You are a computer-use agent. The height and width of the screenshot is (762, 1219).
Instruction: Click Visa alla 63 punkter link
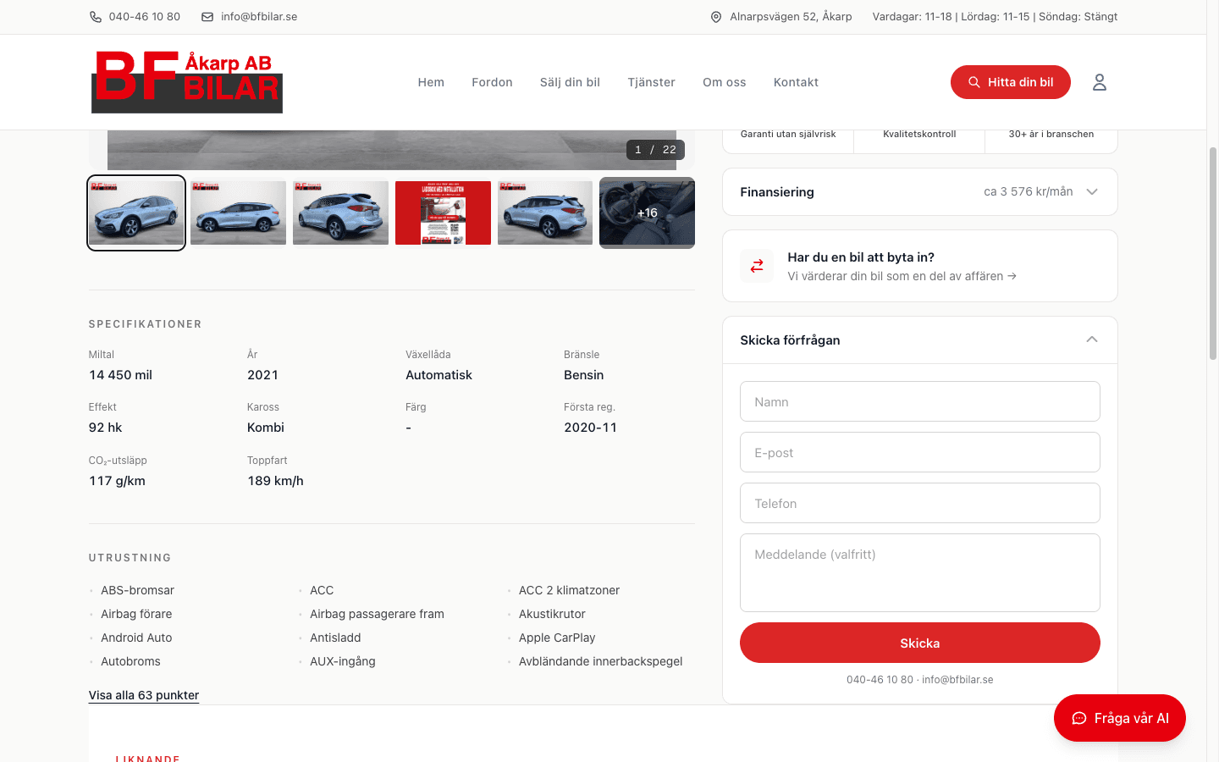click(x=144, y=695)
